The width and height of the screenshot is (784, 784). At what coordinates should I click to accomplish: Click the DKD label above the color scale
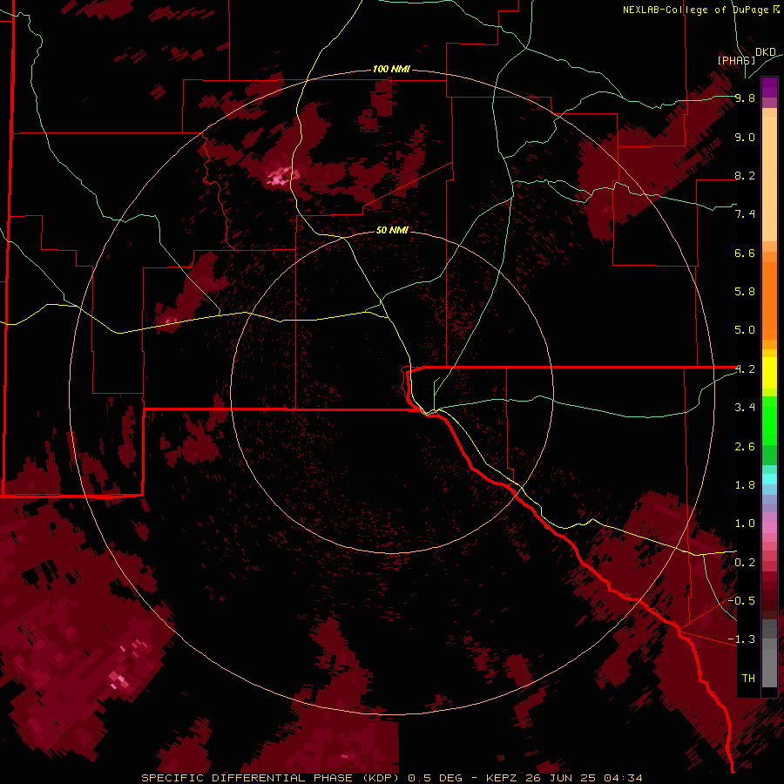[x=766, y=52]
